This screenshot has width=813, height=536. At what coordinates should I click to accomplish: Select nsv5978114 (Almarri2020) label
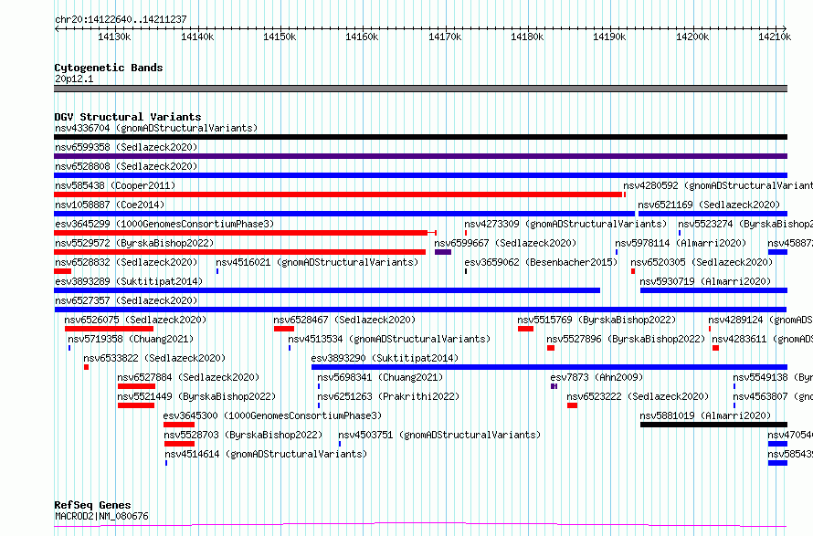coord(681,243)
